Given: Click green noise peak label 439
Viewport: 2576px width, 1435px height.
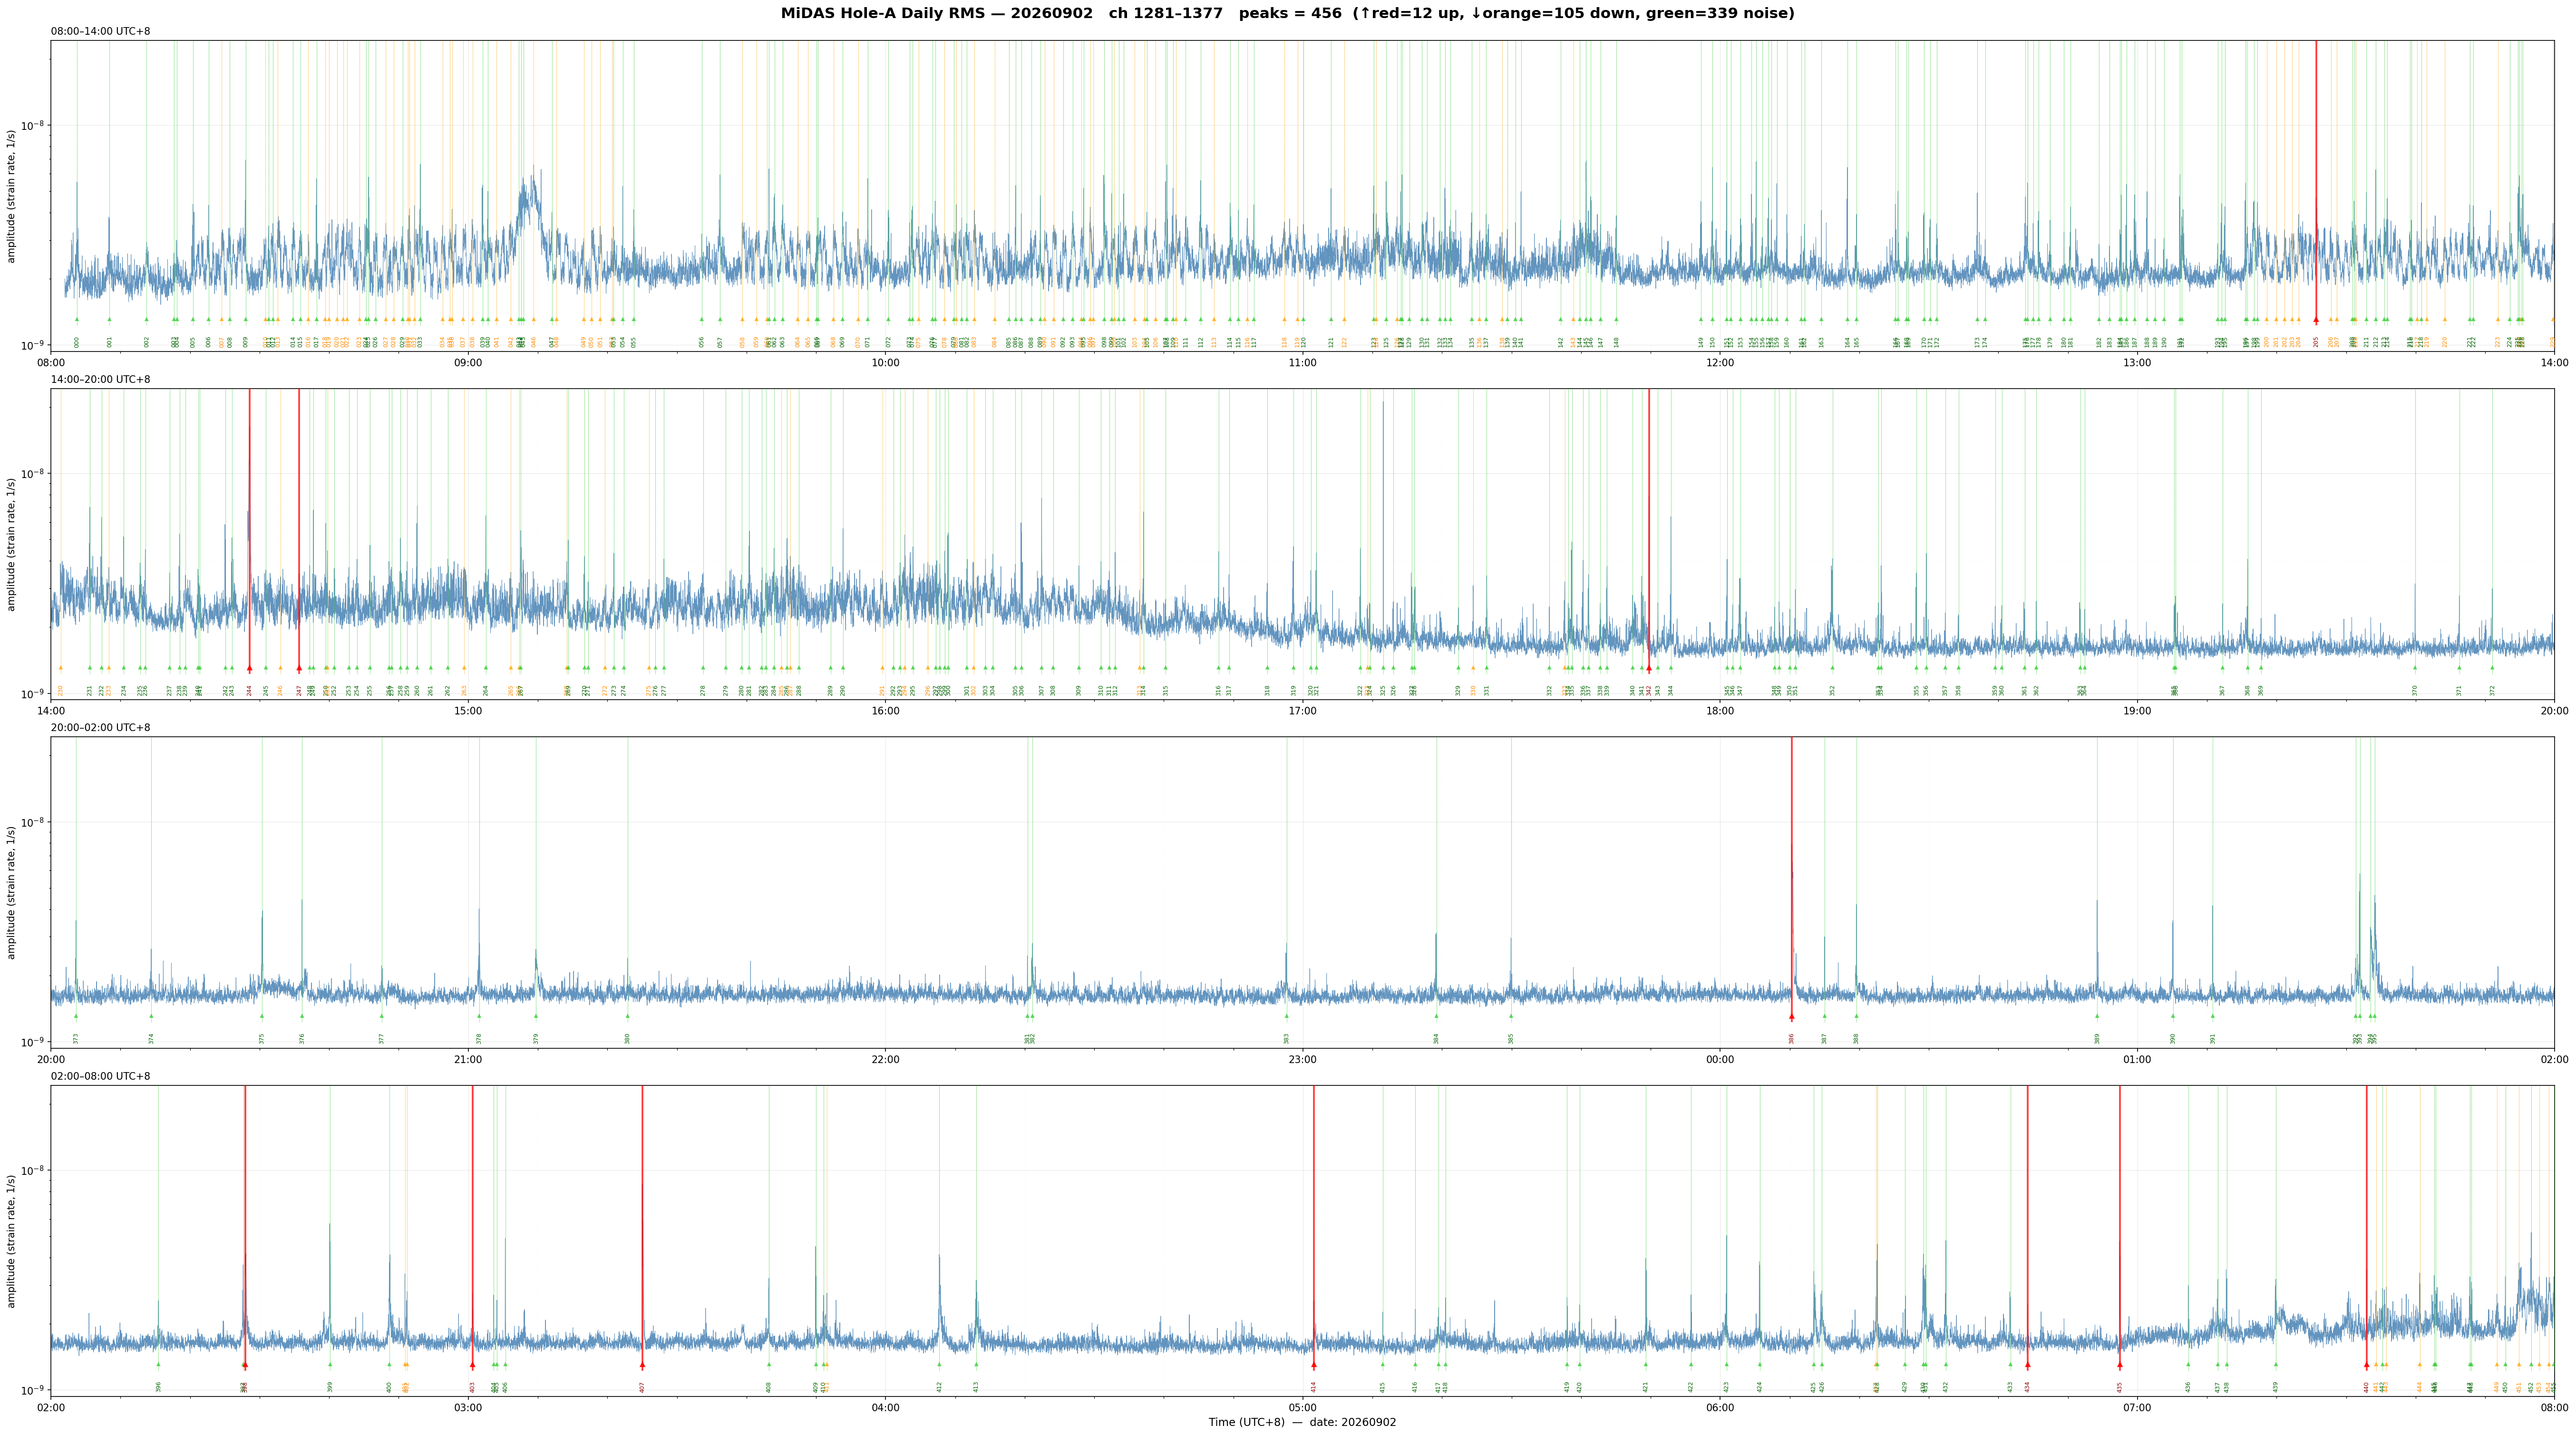Looking at the screenshot, I should pyautogui.click(x=2276, y=1387).
